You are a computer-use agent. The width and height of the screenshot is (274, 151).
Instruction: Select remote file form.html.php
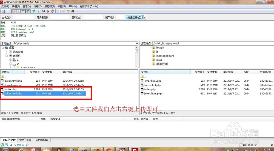[x=153, y=85]
